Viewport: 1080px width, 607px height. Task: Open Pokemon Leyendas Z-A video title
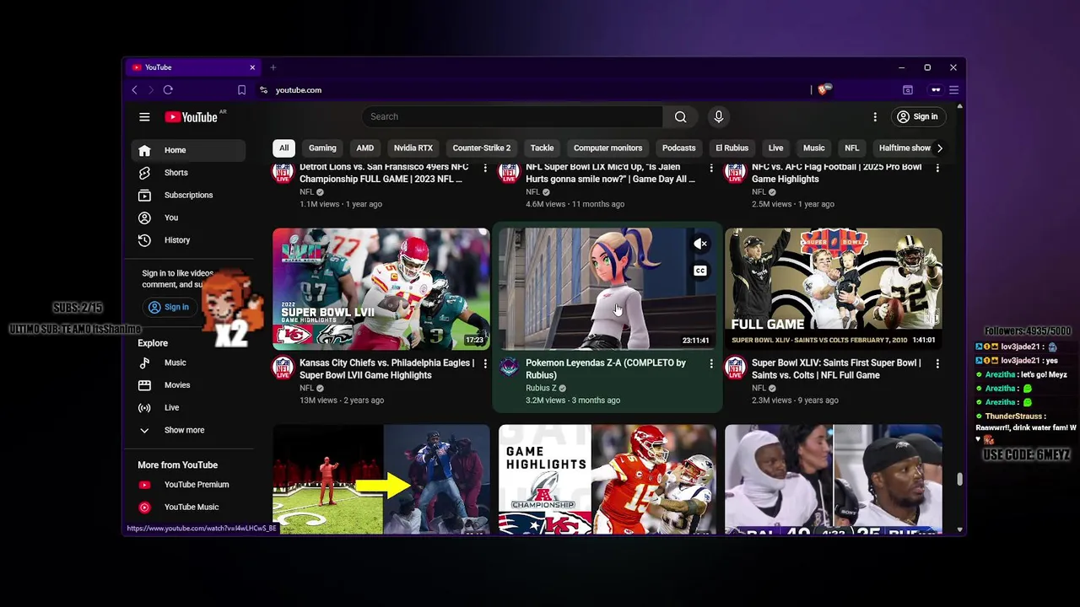[x=606, y=369]
